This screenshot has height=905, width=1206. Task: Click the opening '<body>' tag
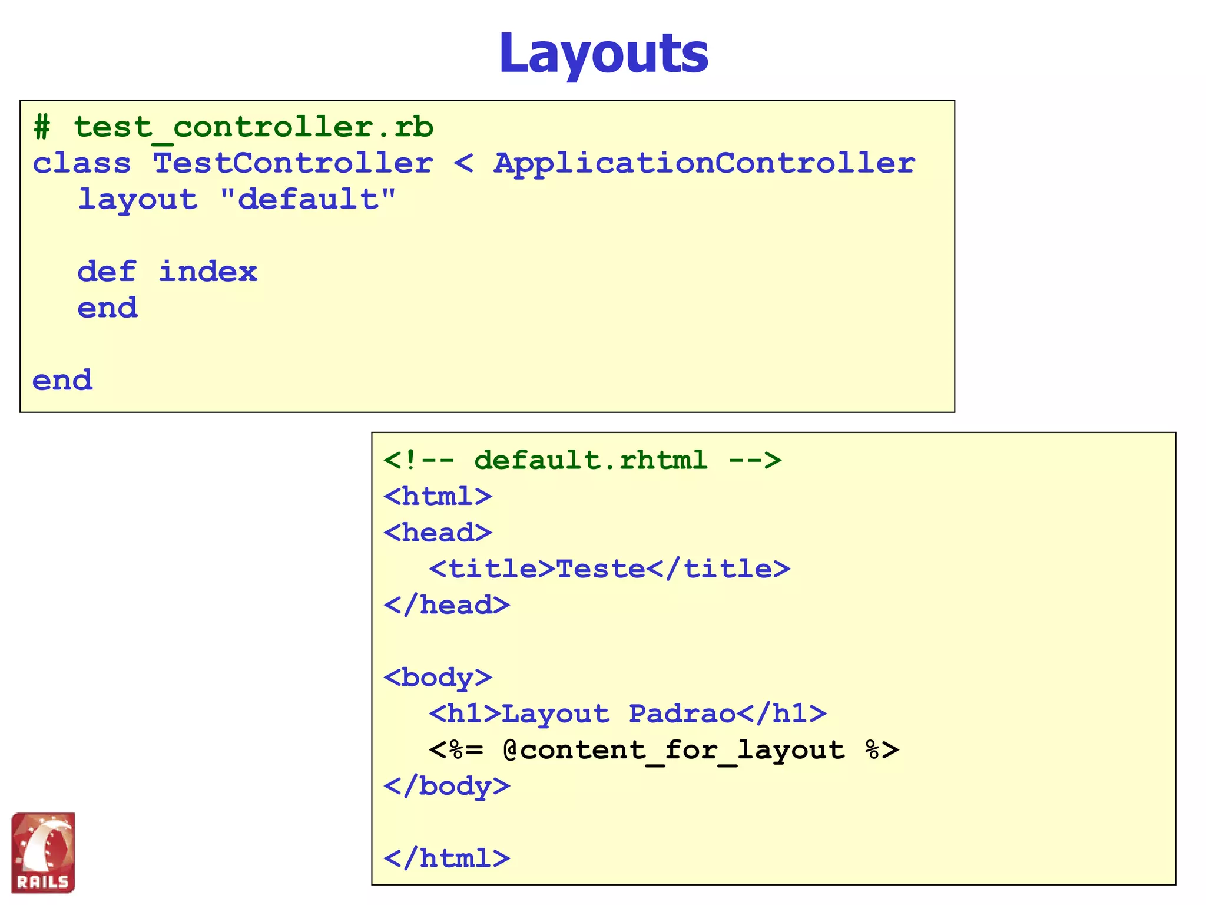point(438,679)
